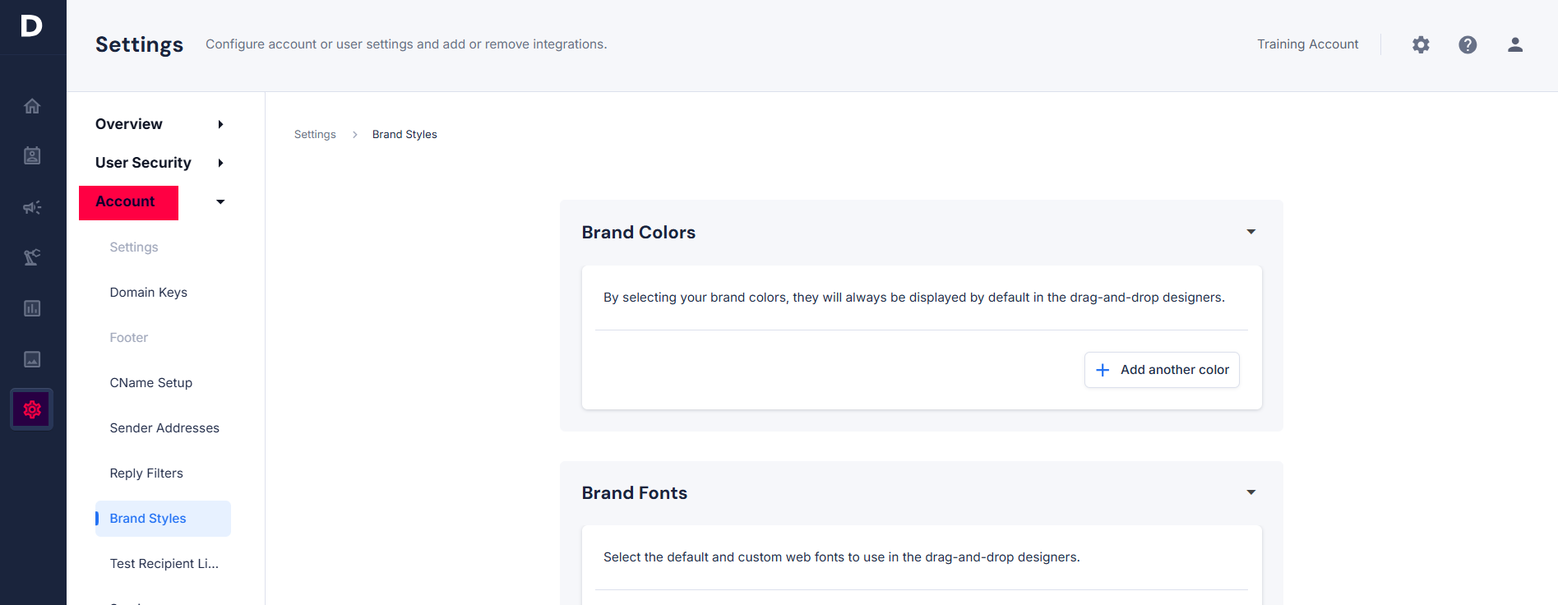This screenshot has height=605, width=1558.
Task: Expand the Overview menu arrow
Action: 220,124
